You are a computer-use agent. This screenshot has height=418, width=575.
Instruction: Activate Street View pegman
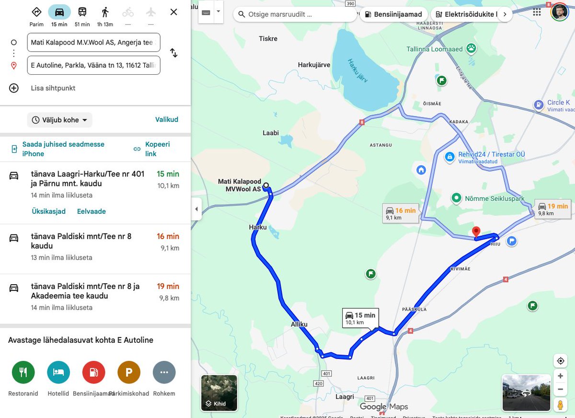pyautogui.click(x=560, y=405)
